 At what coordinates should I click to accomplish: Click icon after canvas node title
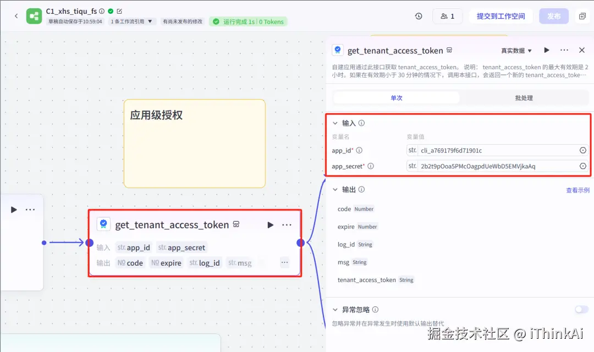point(236,224)
